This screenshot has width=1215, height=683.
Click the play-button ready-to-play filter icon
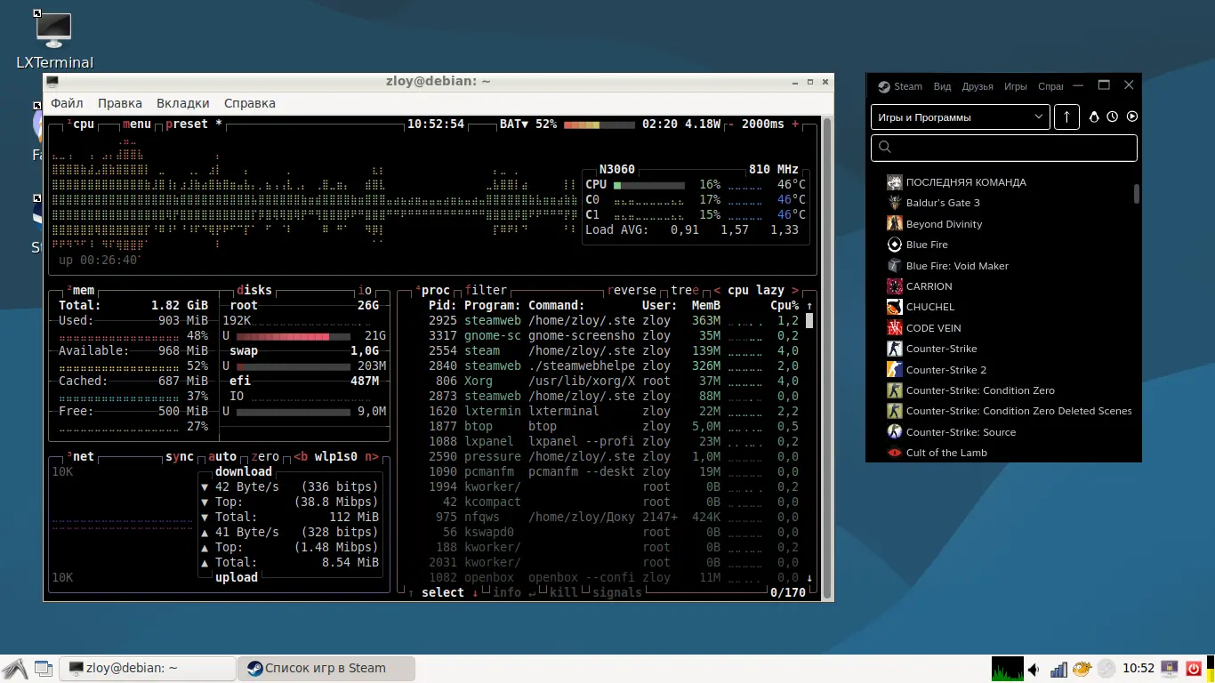click(x=1132, y=117)
